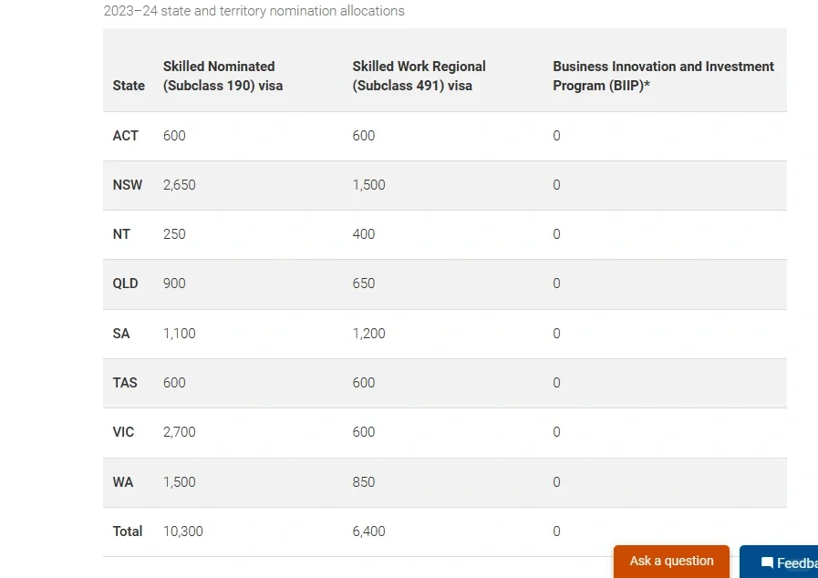Click the Total Subclass 190 value 10,300
Viewport: 818px width, 578px height.
click(182, 532)
